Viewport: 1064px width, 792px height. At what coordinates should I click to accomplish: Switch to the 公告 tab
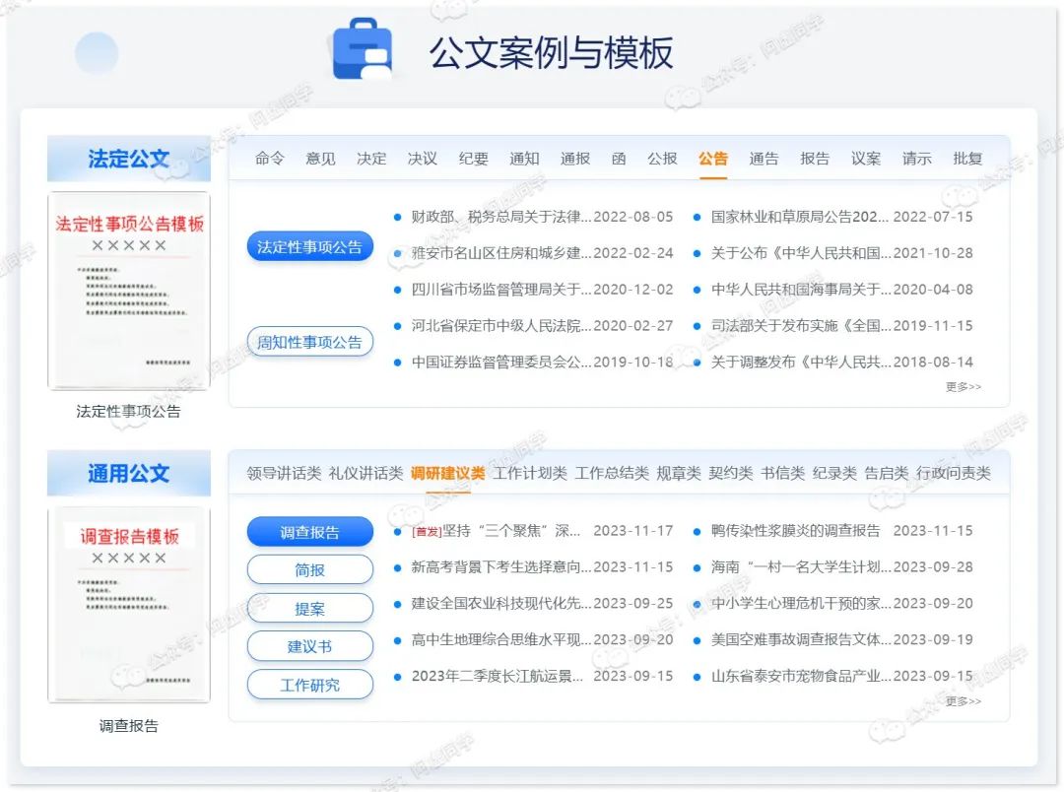click(x=713, y=159)
